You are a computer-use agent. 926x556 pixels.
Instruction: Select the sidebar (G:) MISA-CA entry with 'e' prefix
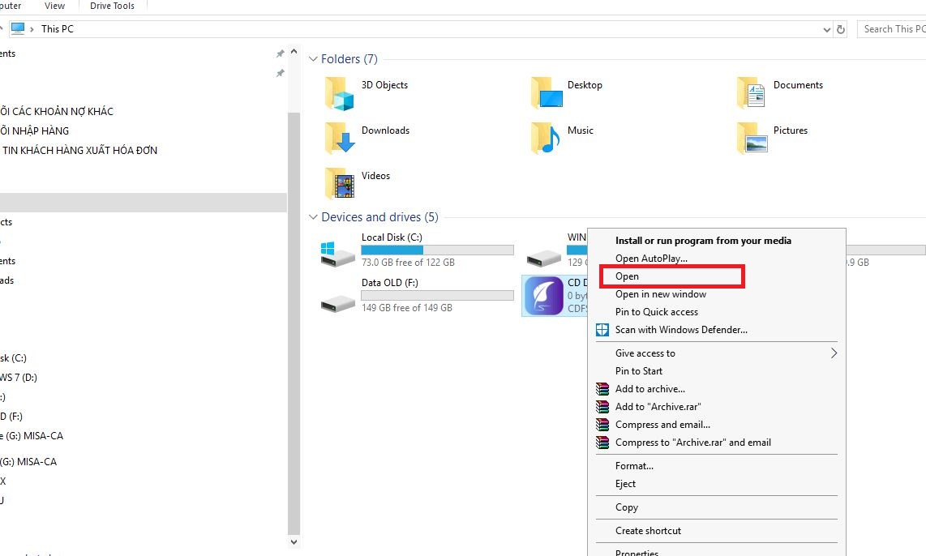coord(32,436)
